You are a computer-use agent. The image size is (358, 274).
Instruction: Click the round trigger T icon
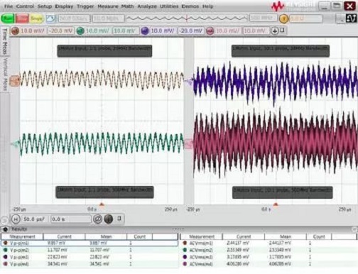point(283,18)
